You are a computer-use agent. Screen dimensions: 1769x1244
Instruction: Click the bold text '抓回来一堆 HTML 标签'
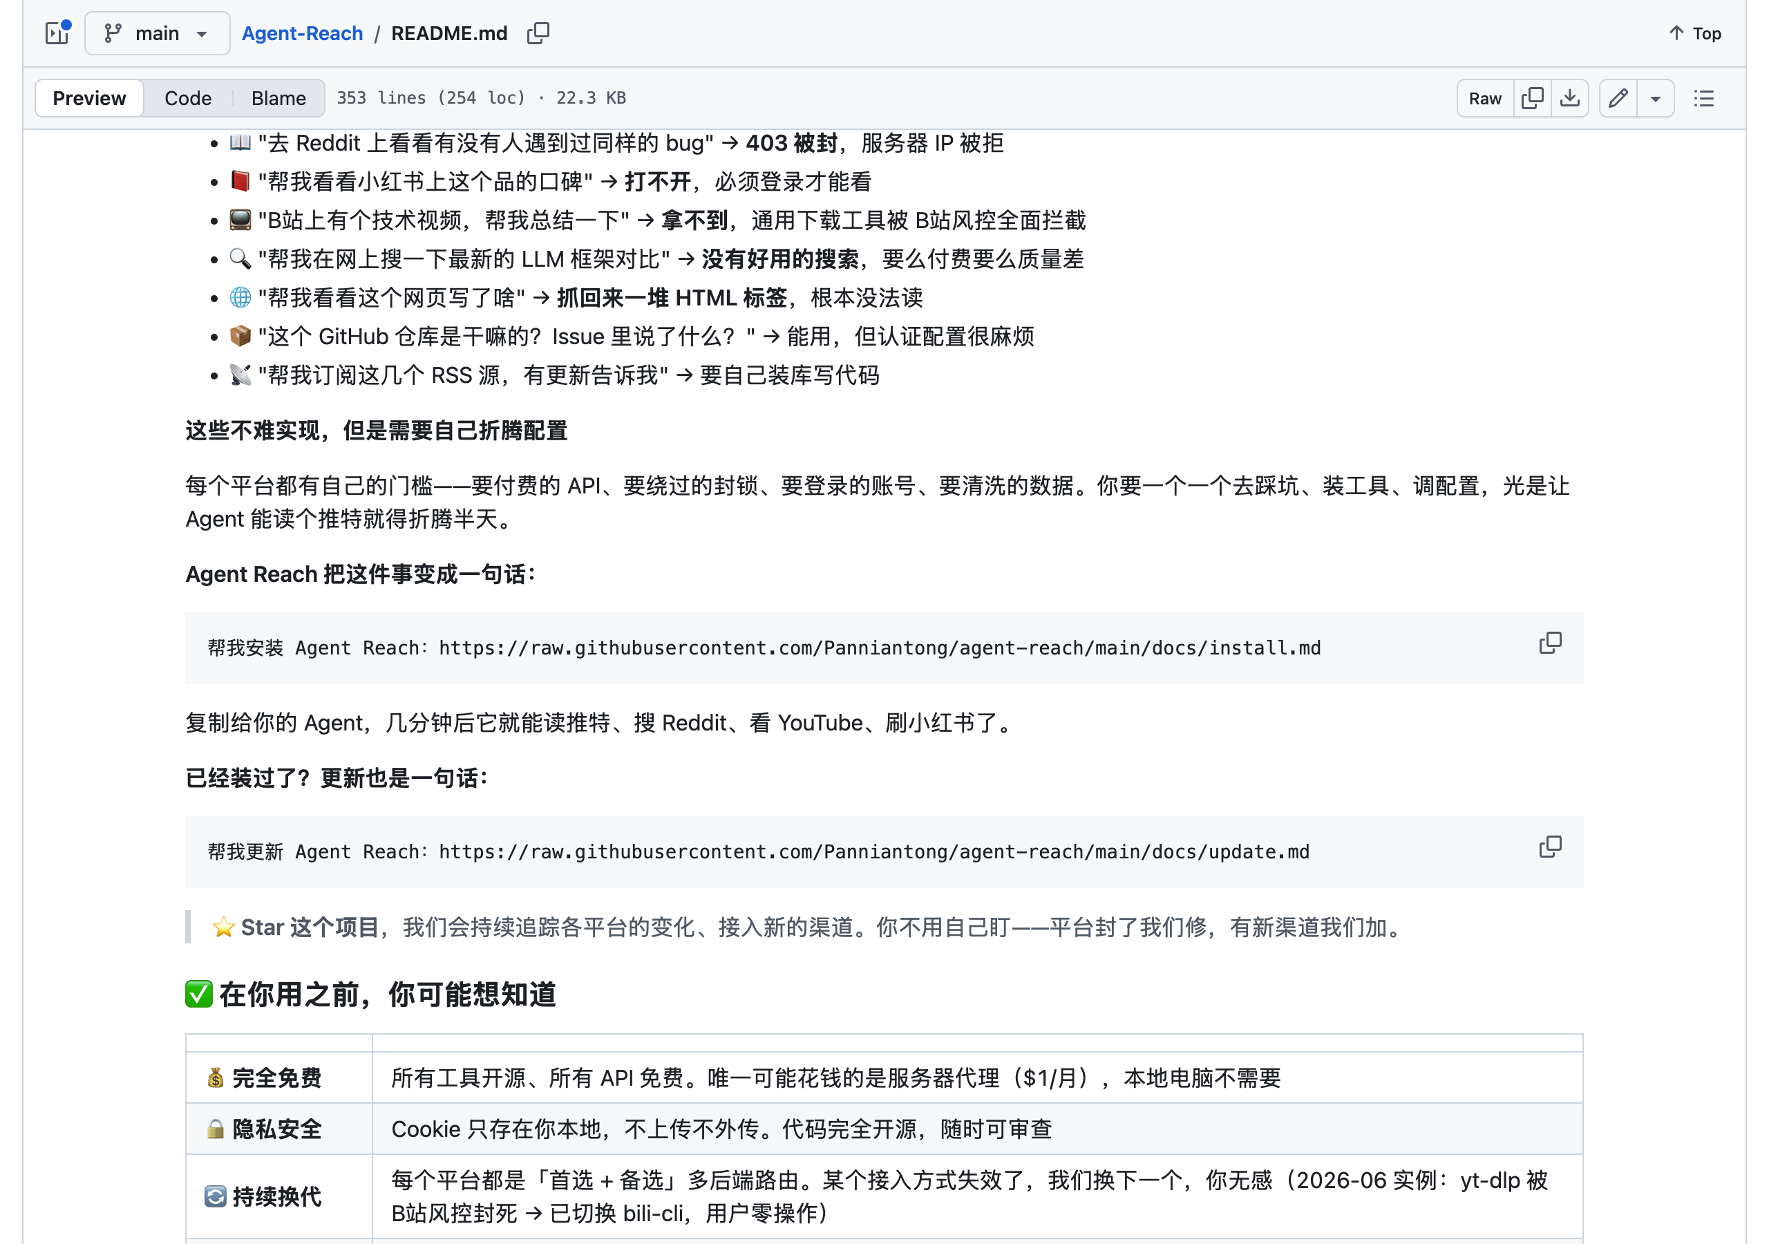tap(672, 297)
